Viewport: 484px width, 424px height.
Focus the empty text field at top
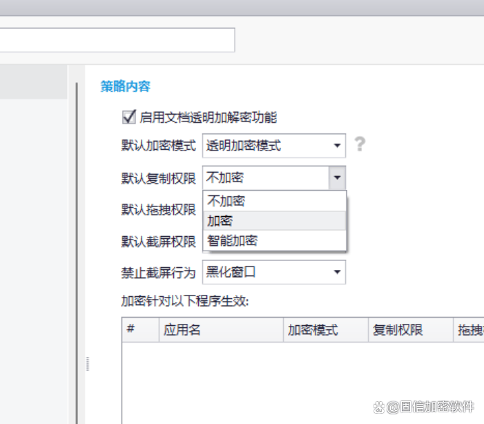click(117, 40)
